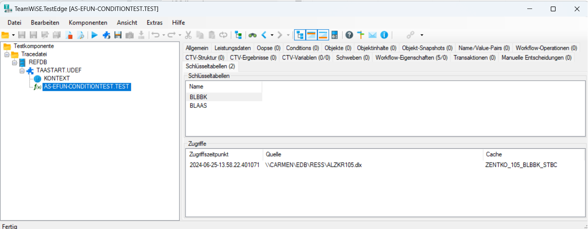Viewport: 588px width, 229px height.
Task: Open the dropdown arrow beside open folder
Action: [13, 35]
